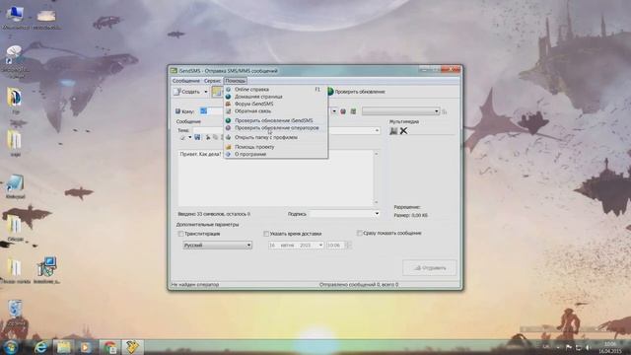This screenshot has width=631, height=355.
Task: Click the add multimedia picture icon
Action: coord(393,131)
